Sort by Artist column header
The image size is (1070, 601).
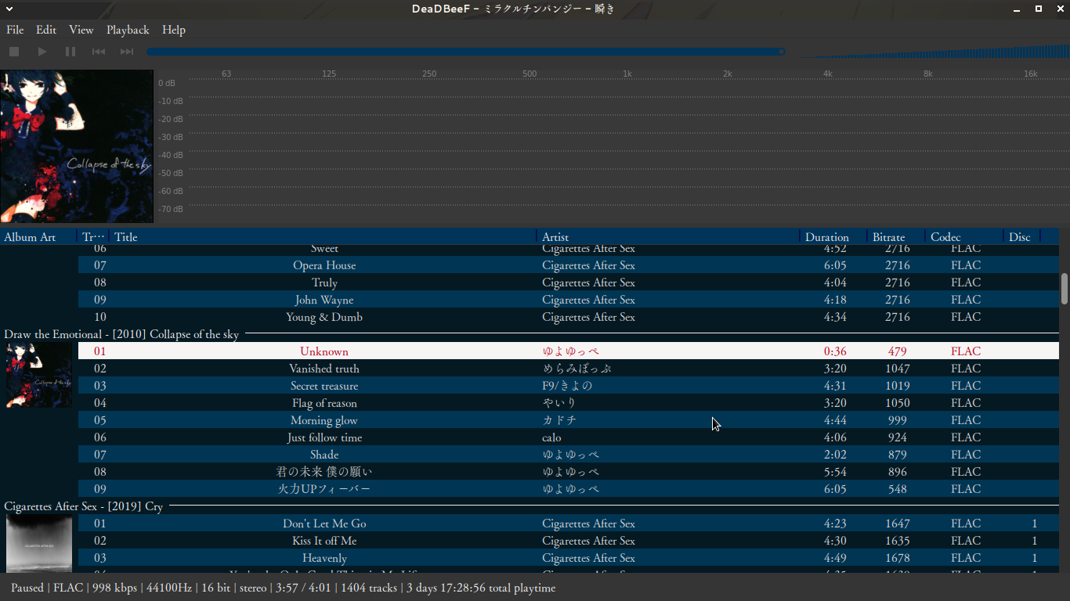[x=555, y=237]
